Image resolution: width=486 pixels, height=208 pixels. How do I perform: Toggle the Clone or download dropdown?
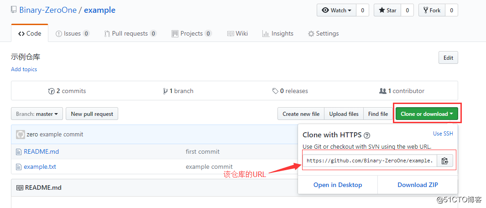[x=427, y=114]
